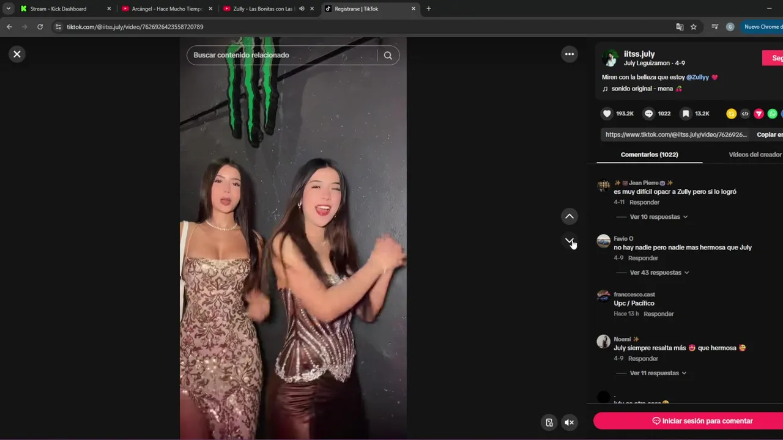Reply to Noemí's comment
This screenshot has height=440, width=783.
[x=643, y=359]
